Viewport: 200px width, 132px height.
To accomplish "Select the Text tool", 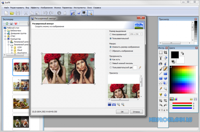I will click(161, 58).
